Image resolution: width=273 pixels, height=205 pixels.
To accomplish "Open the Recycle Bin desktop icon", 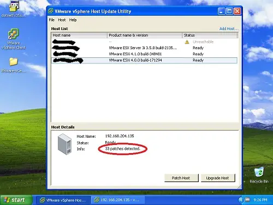I will tap(259, 175).
